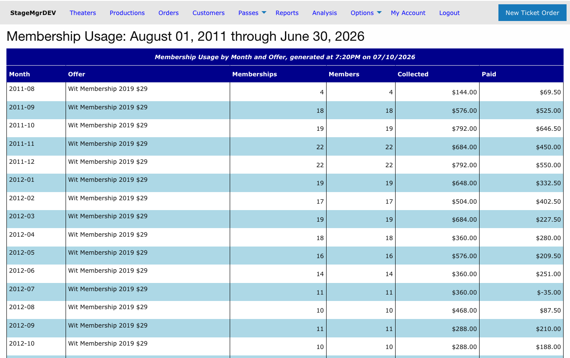Screen dimensions: 570x358
Task: Go to the Analysis page
Action: [x=324, y=13]
